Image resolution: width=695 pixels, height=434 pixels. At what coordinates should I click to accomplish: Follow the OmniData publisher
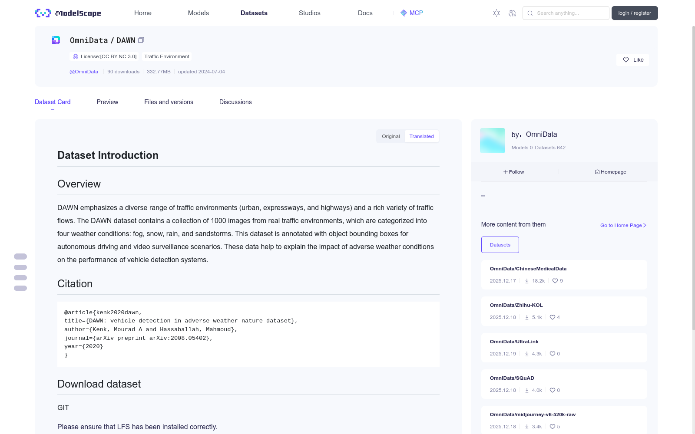tap(514, 172)
